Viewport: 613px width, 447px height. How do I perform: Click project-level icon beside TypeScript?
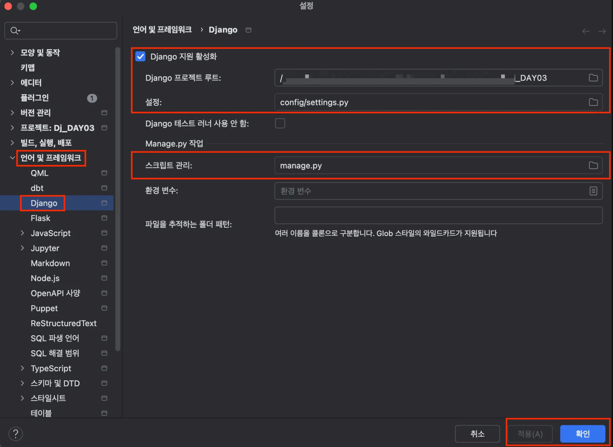[x=104, y=368]
